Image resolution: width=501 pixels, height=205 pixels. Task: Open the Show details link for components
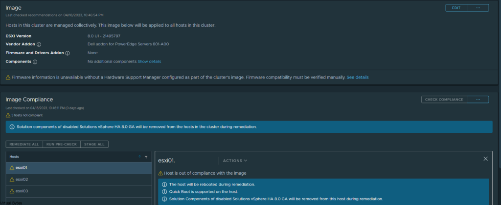[x=149, y=61]
